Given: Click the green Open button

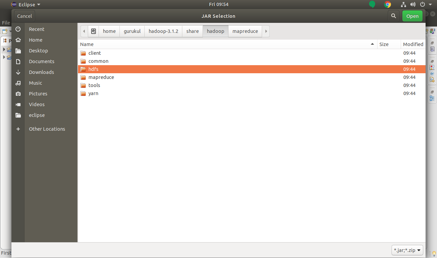Looking at the screenshot, I should 412,16.
